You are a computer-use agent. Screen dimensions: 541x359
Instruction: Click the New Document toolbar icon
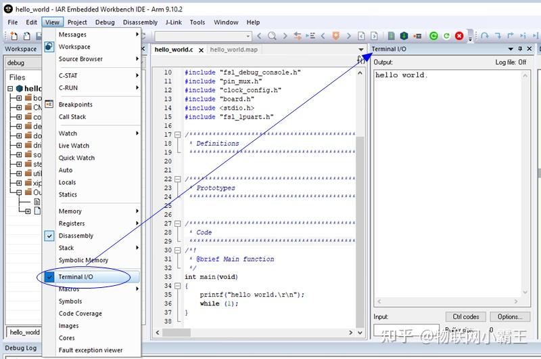(14, 36)
